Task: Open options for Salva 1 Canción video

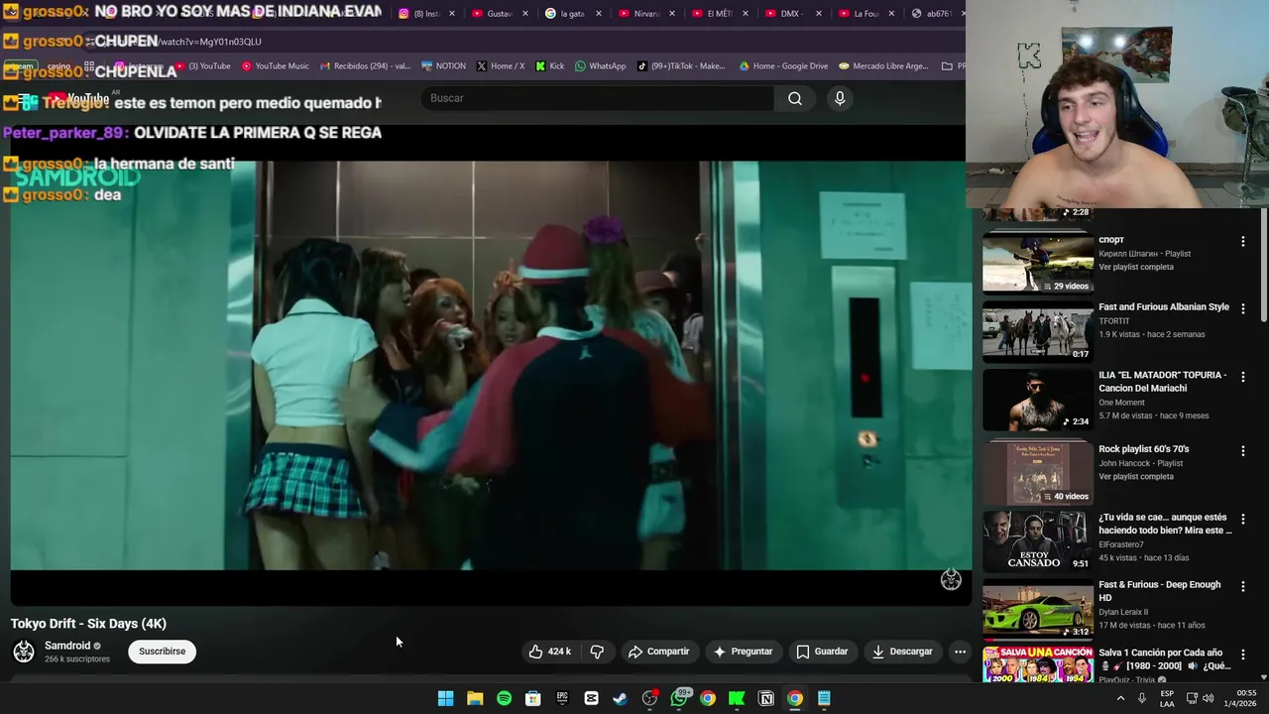Action: [1242, 654]
